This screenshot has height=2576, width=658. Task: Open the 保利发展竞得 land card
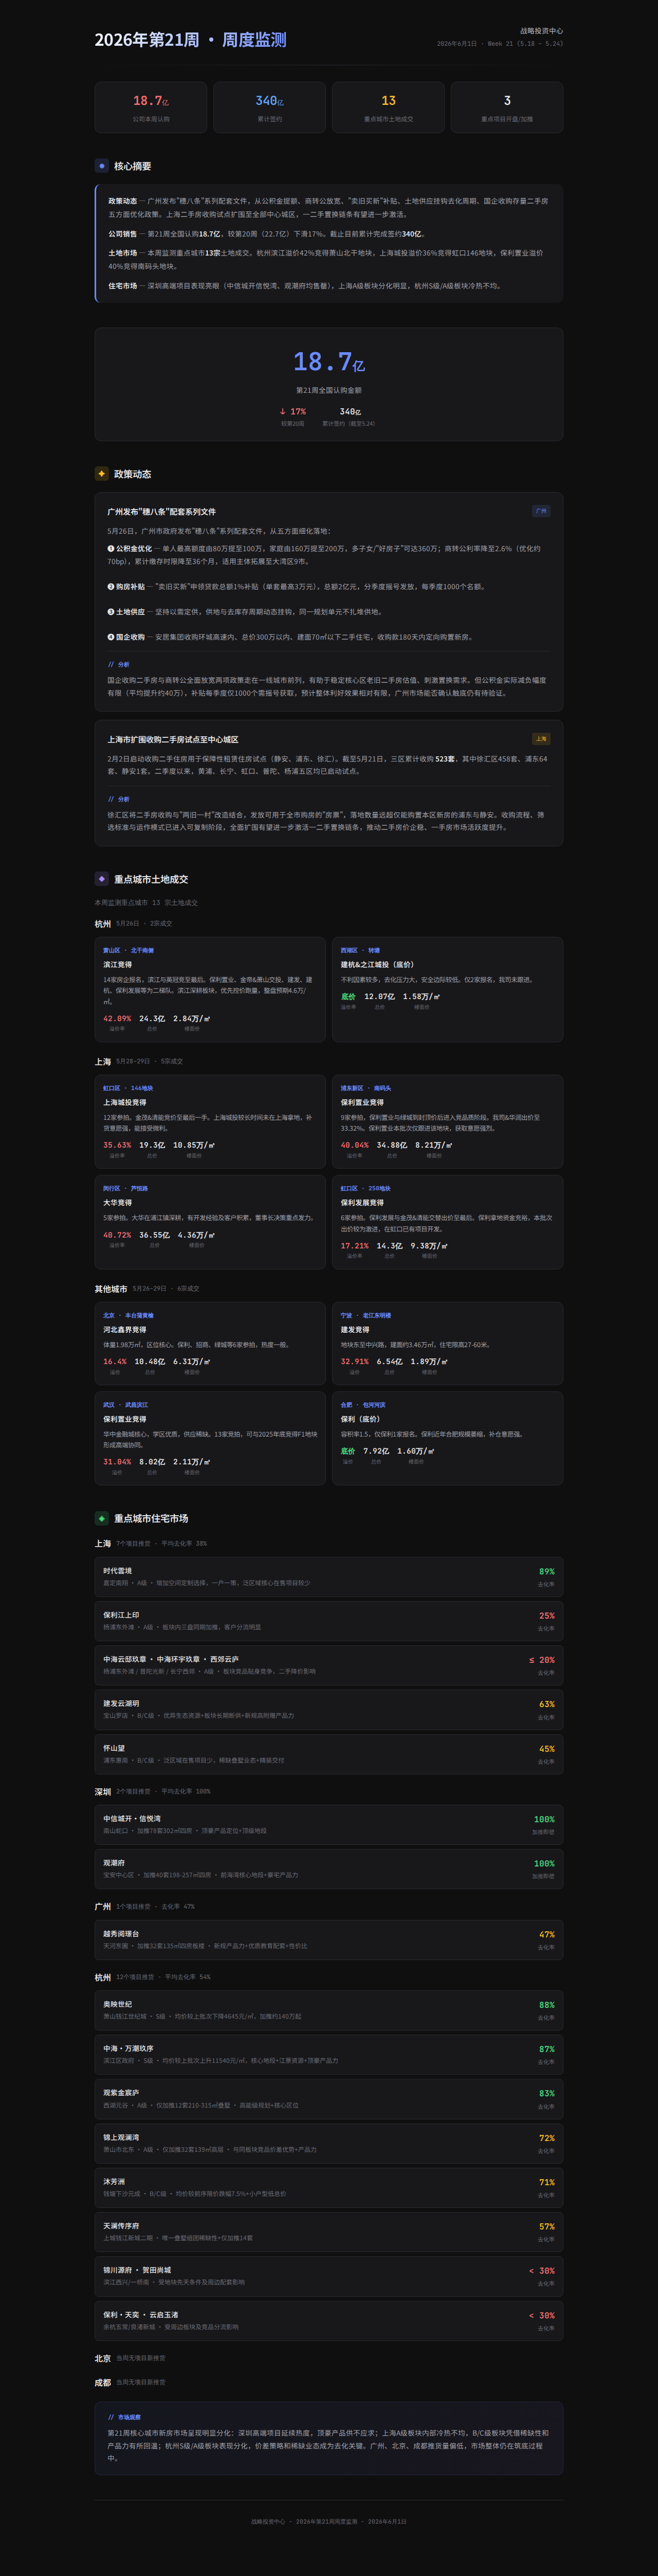click(448, 1222)
